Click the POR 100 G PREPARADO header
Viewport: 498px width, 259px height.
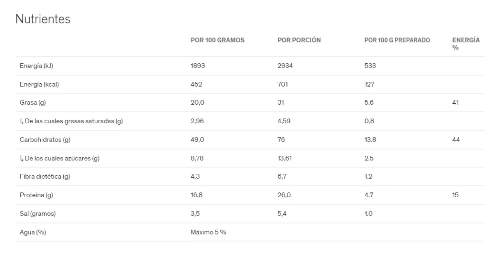[397, 40]
